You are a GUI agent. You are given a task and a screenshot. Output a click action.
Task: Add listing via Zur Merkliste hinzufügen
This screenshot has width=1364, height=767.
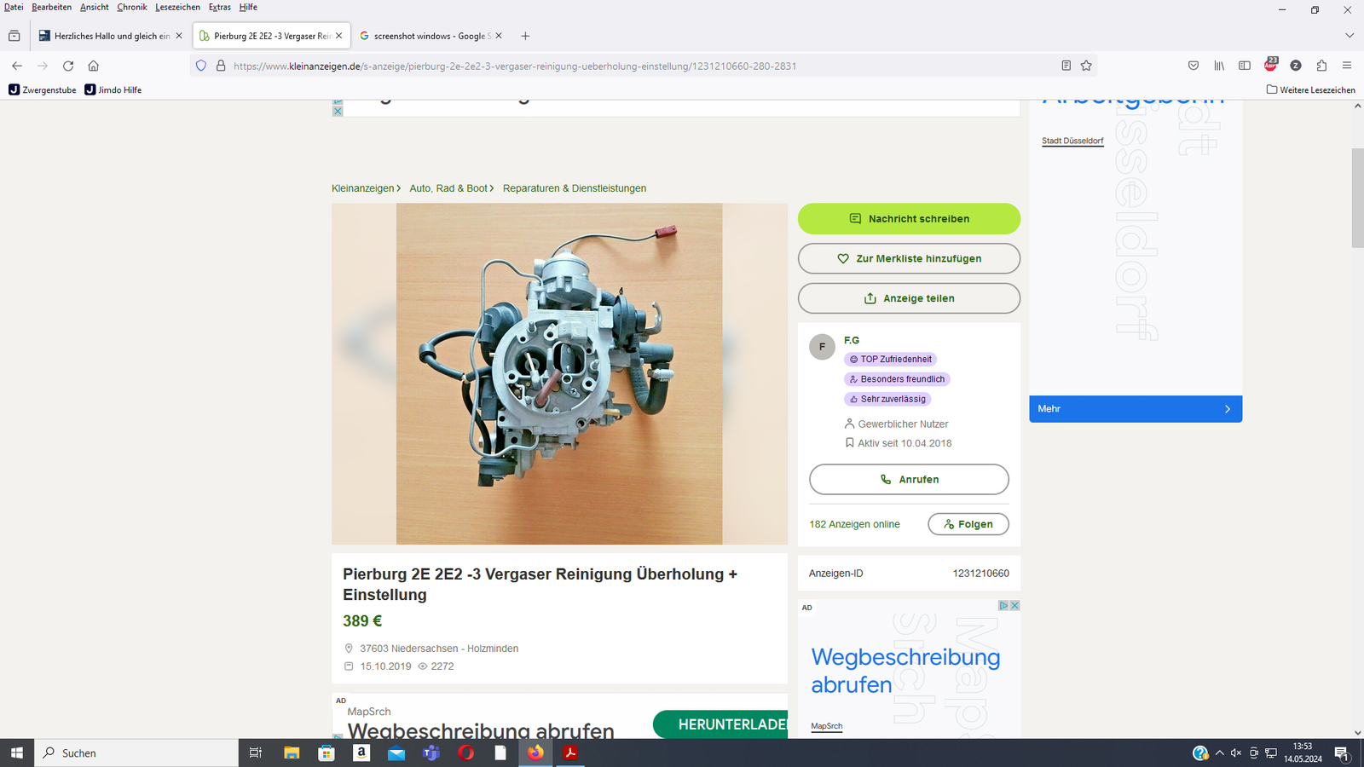909,259
